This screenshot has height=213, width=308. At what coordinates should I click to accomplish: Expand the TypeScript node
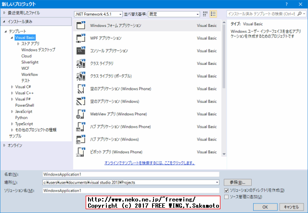coord(12,124)
